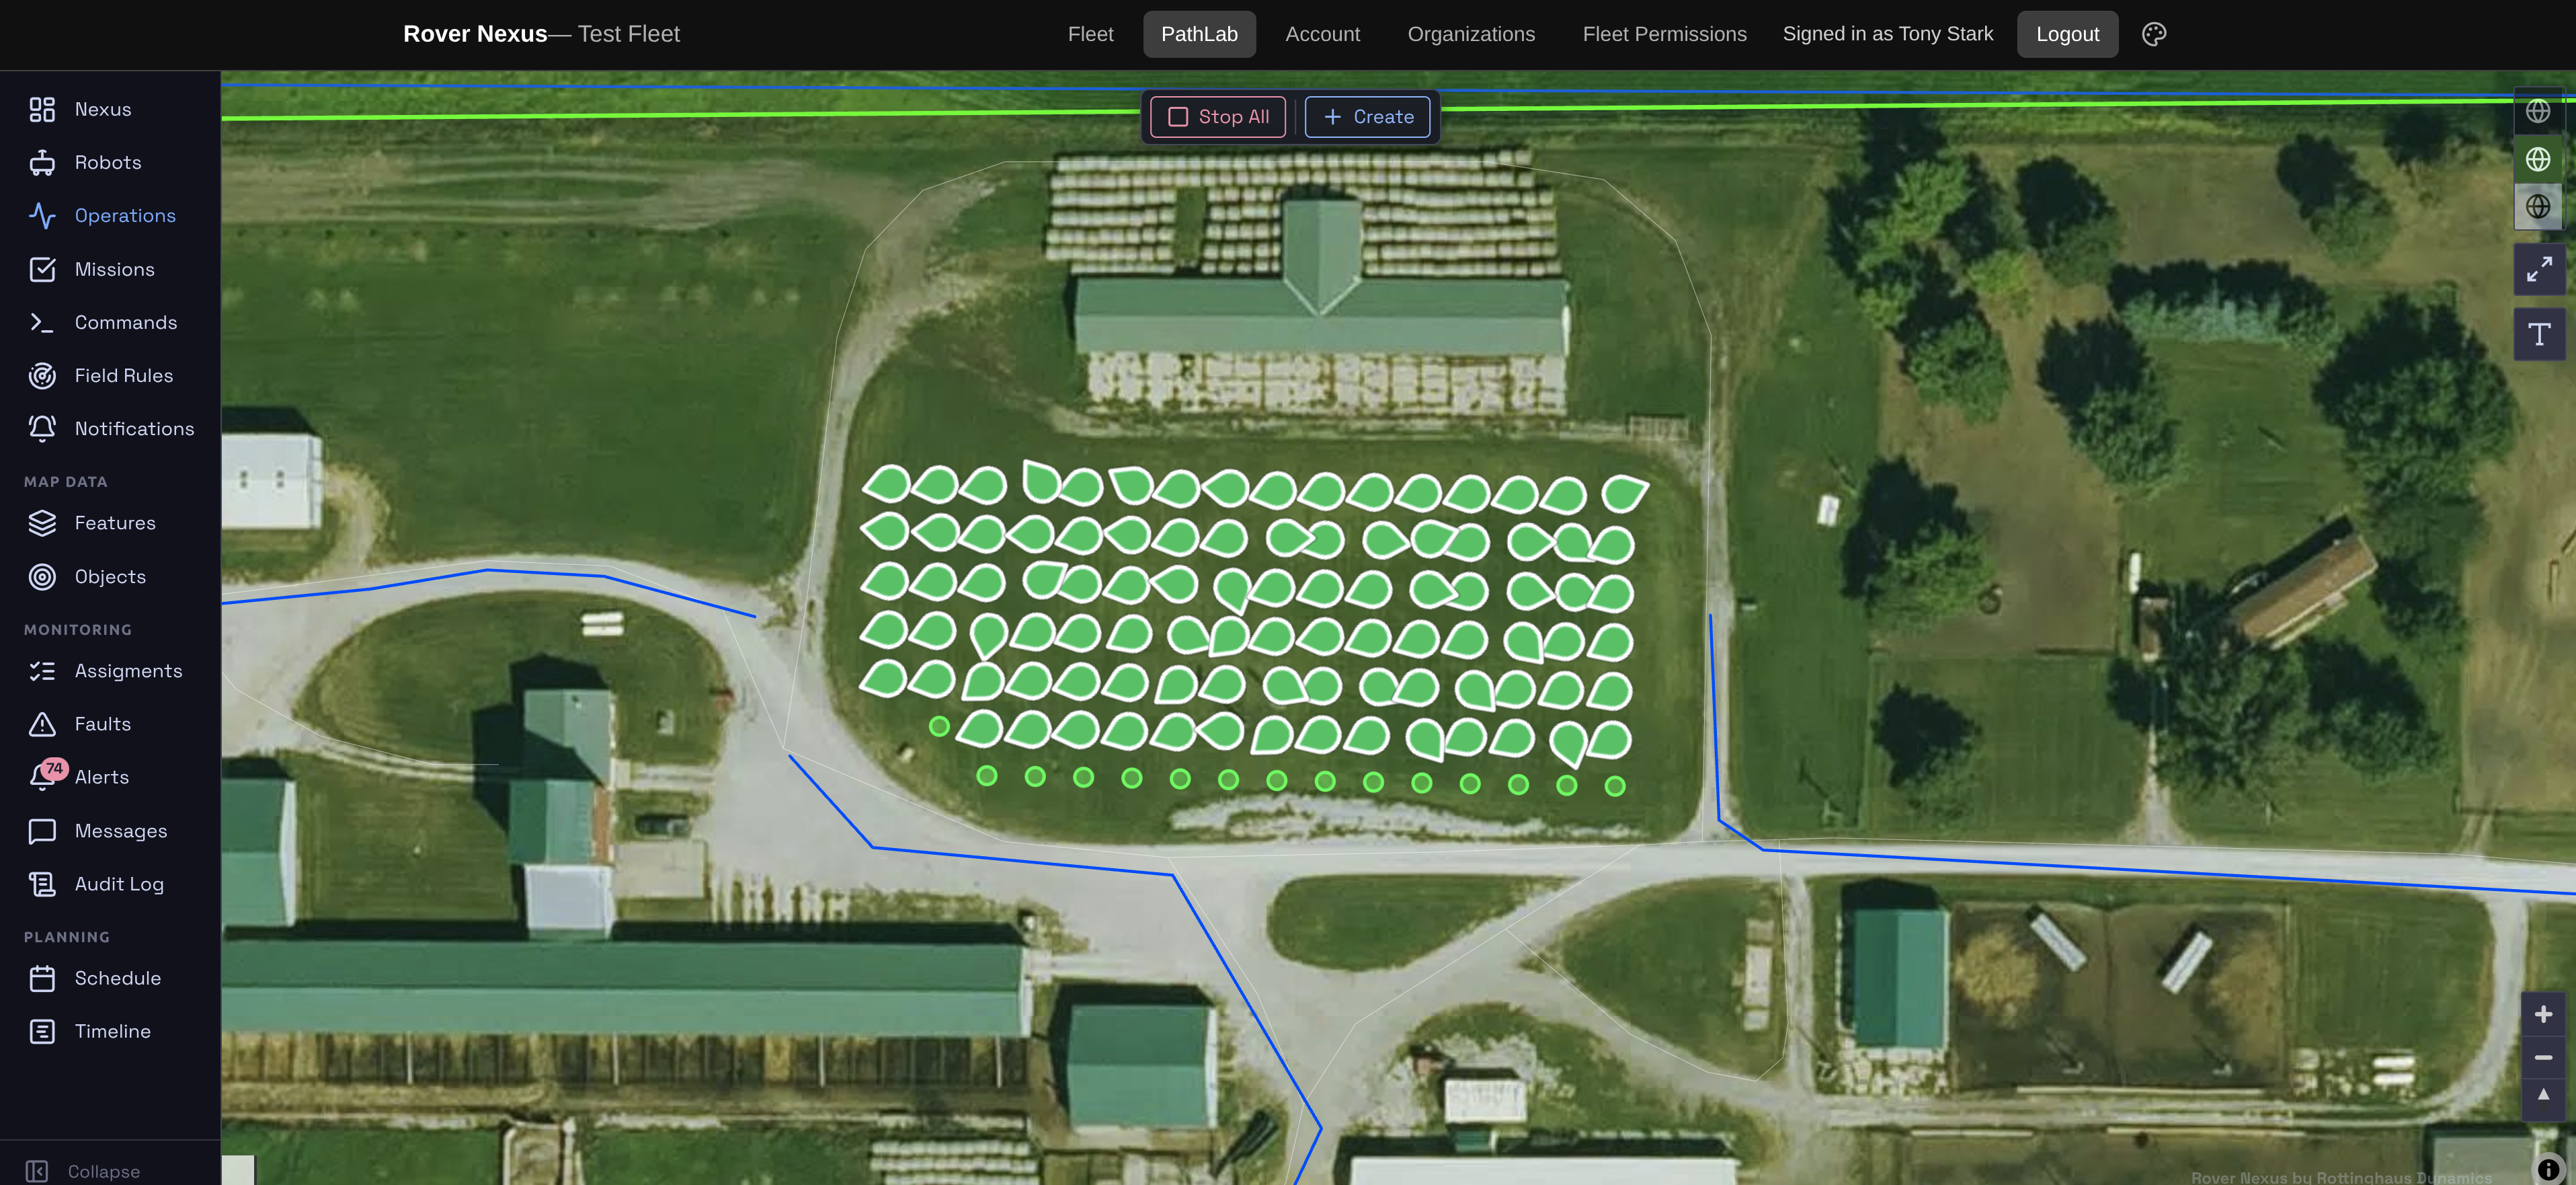Image resolution: width=2576 pixels, height=1185 pixels.
Task: Click the lone circle marker left of bottom leaf row
Action: click(939, 726)
